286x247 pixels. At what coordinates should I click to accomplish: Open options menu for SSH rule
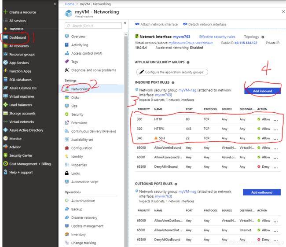pos(275,139)
